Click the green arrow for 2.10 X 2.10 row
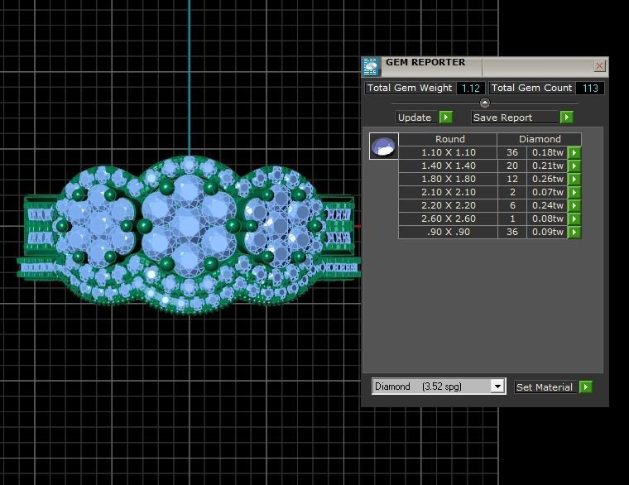The width and height of the screenshot is (629, 485). pyautogui.click(x=574, y=192)
